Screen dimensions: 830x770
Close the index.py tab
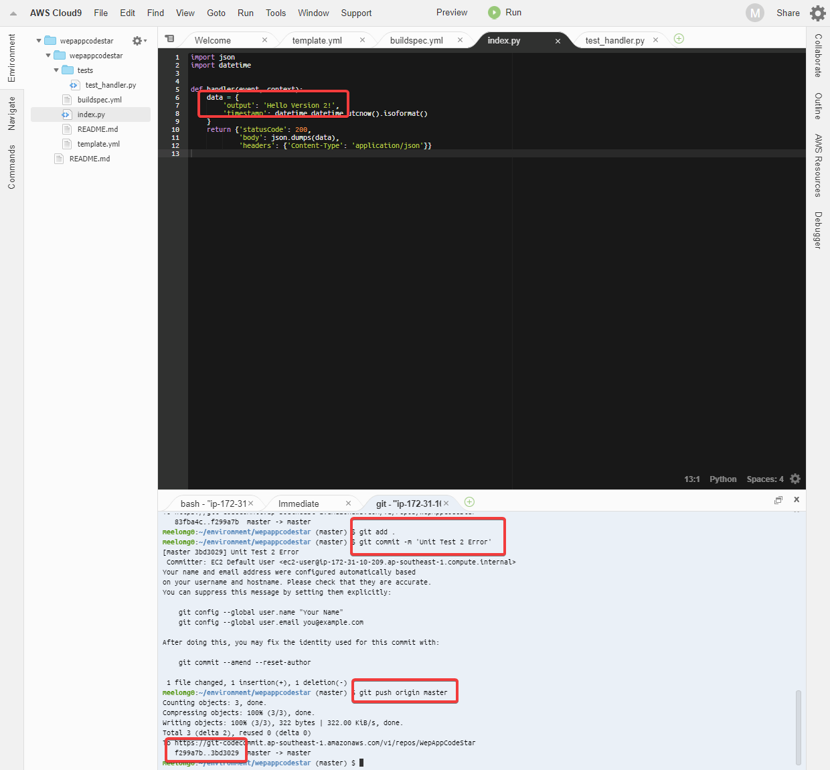[x=558, y=41]
